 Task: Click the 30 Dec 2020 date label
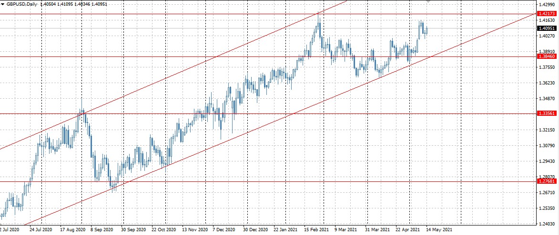(255, 230)
